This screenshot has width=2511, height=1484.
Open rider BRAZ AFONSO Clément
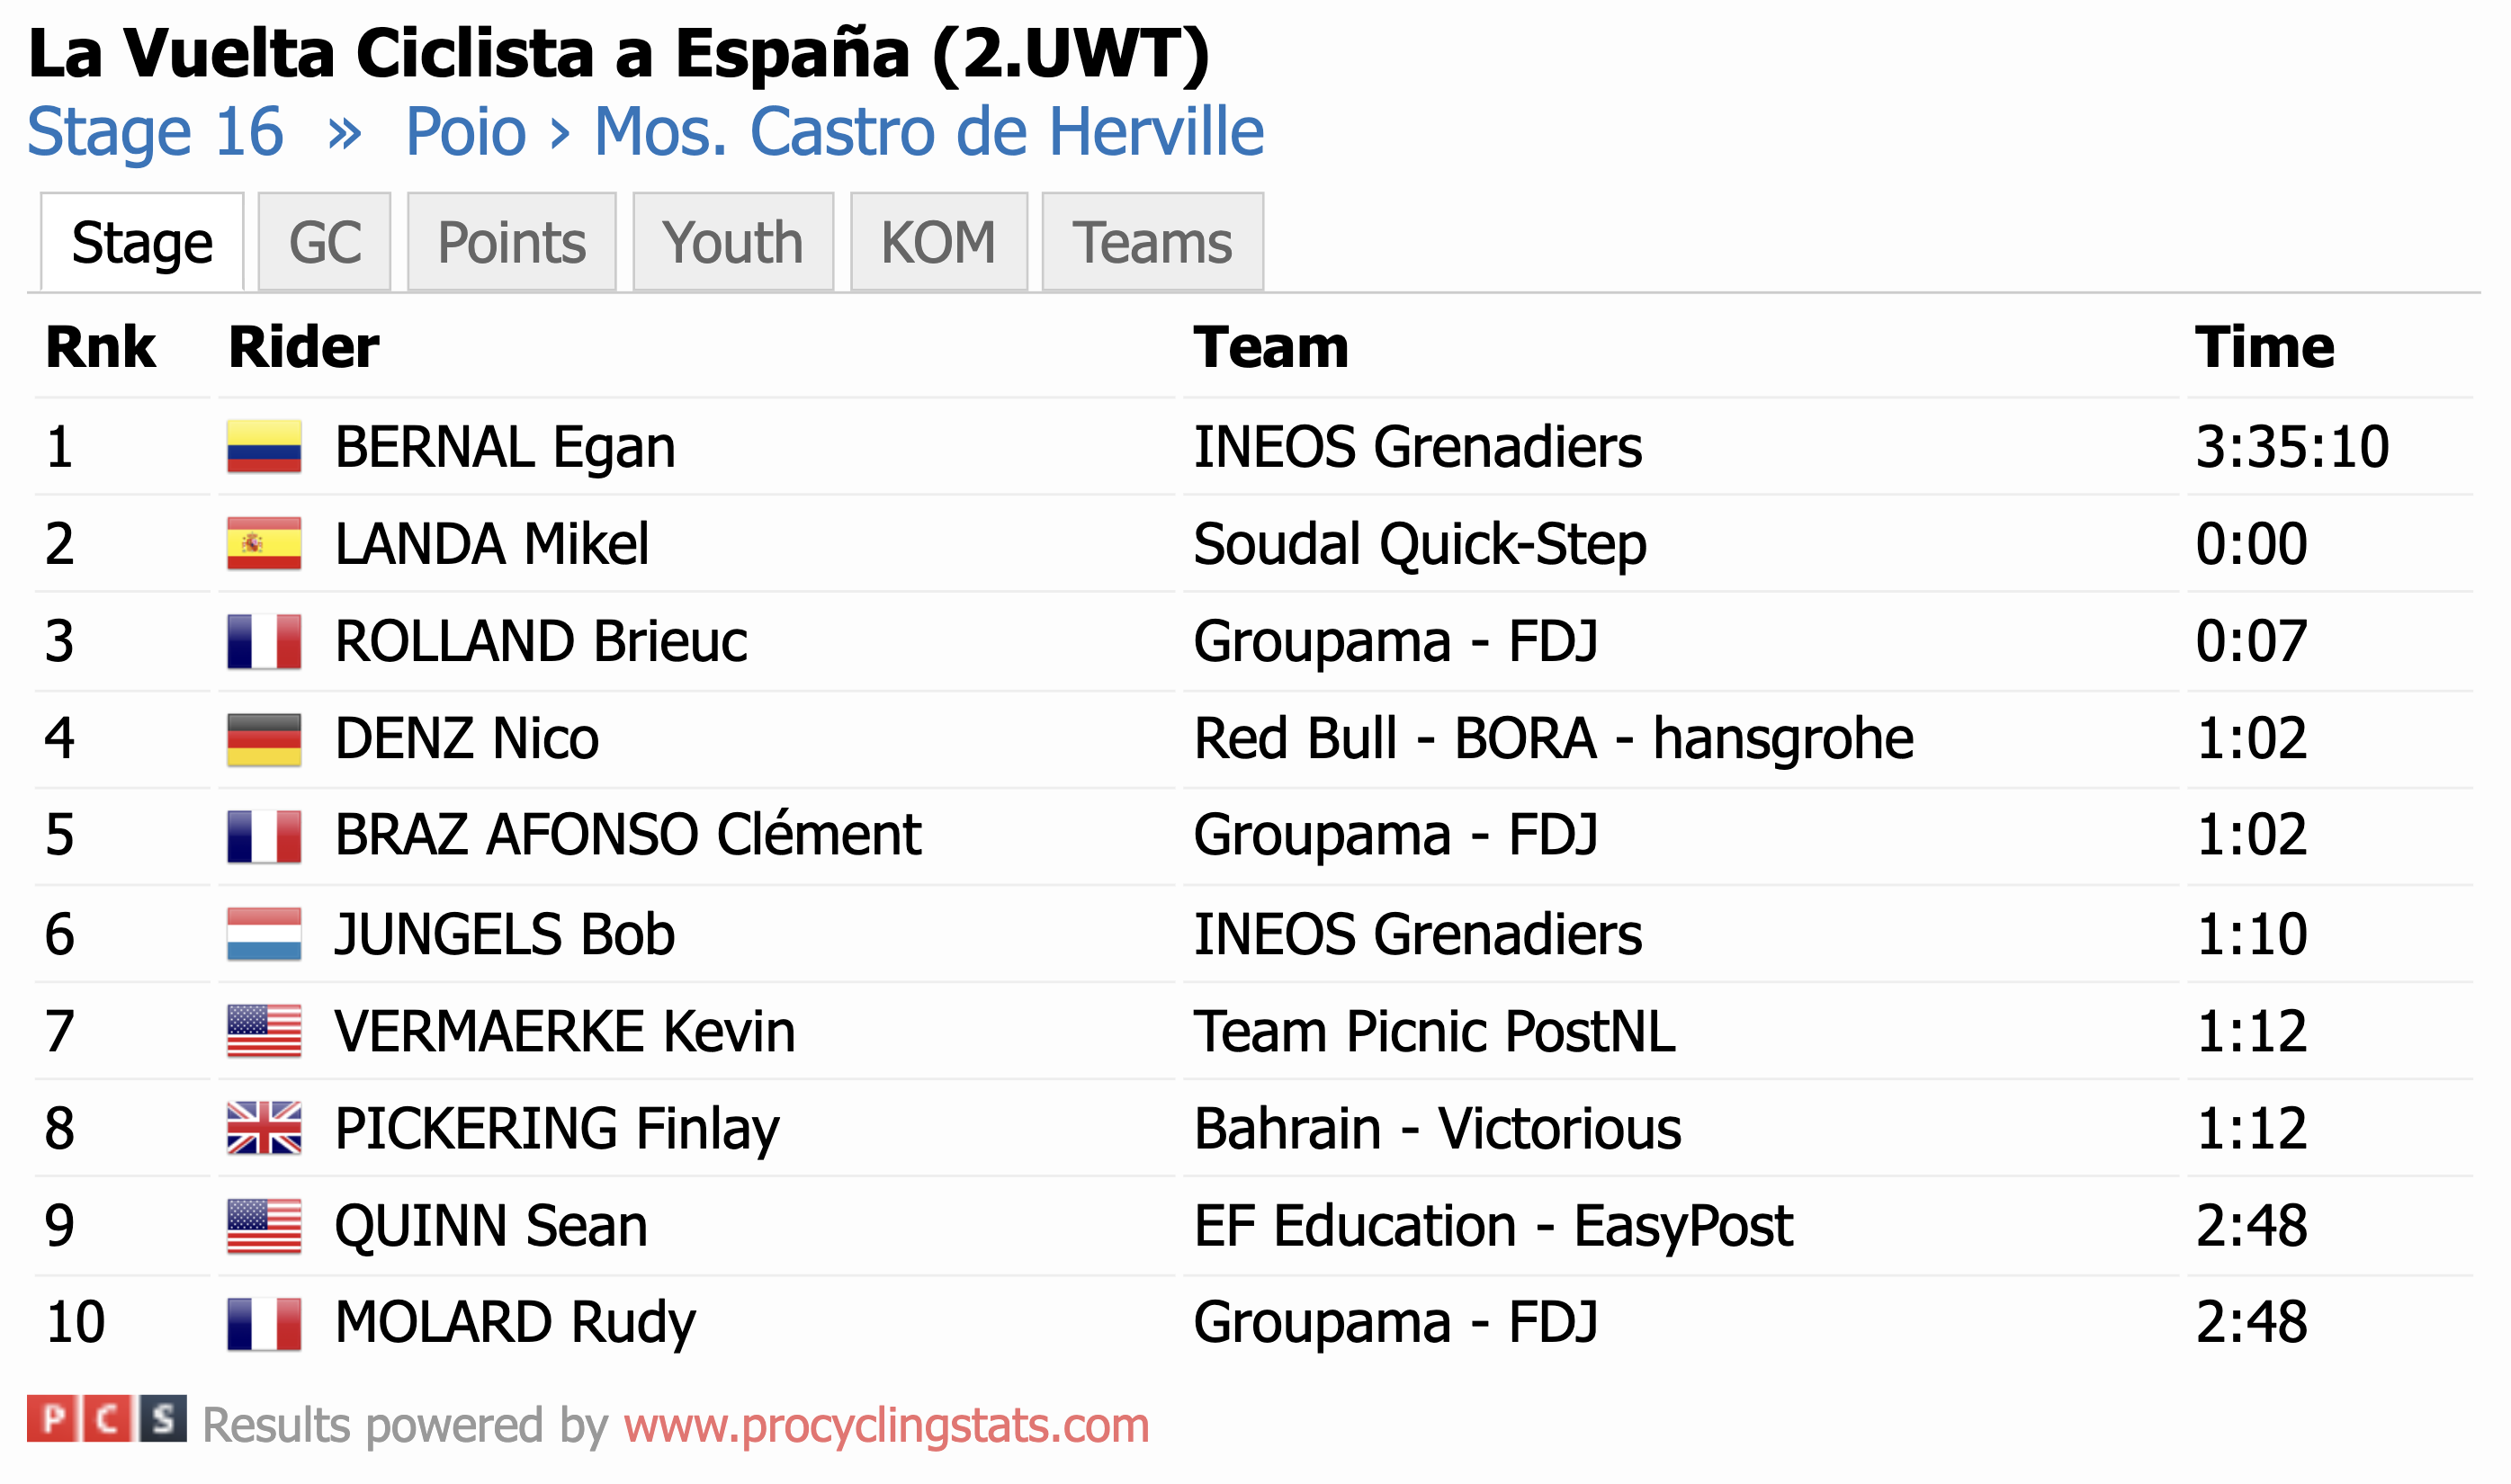pos(627,835)
